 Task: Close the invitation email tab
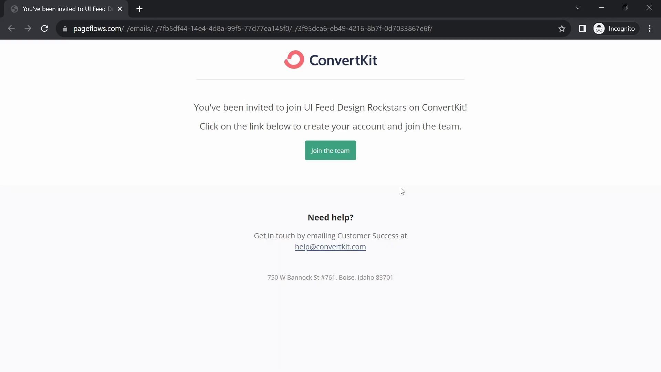coord(120,9)
